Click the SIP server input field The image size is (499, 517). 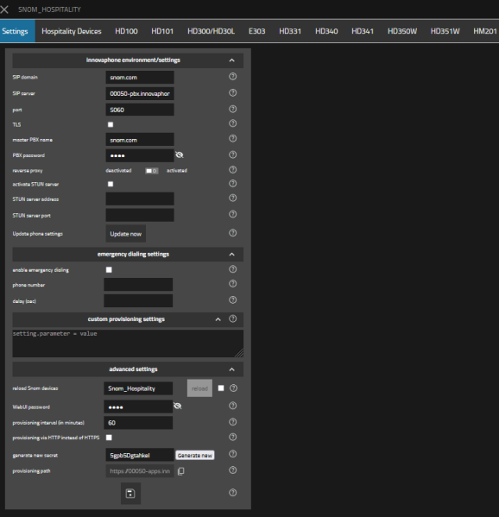click(140, 93)
